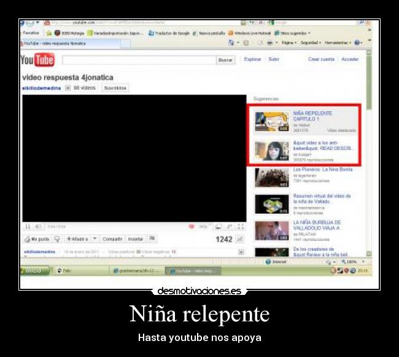399x357 pixels.
Task: Open the Resumen virtual video thumbnail
Action: [x=272, y=204]
